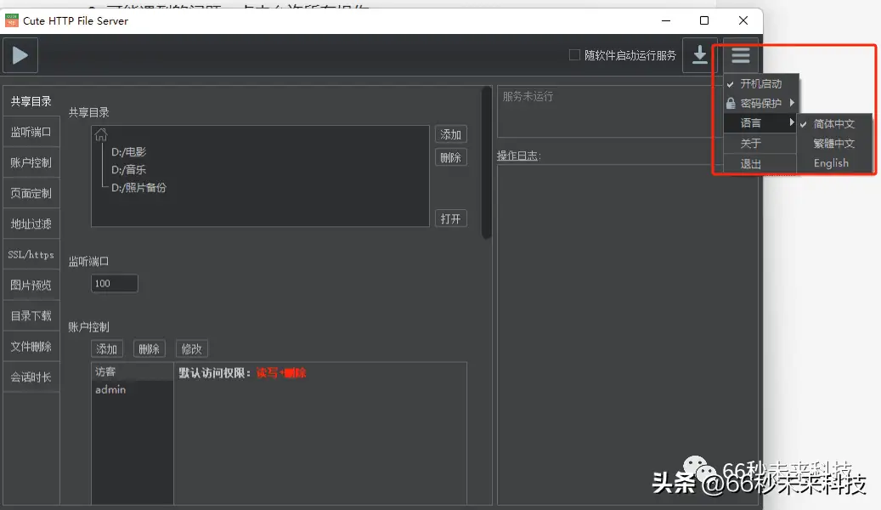This screenshot has width=881, height=510.
Task: Switch to the 图片预览 tab
Action: point(31,285)
